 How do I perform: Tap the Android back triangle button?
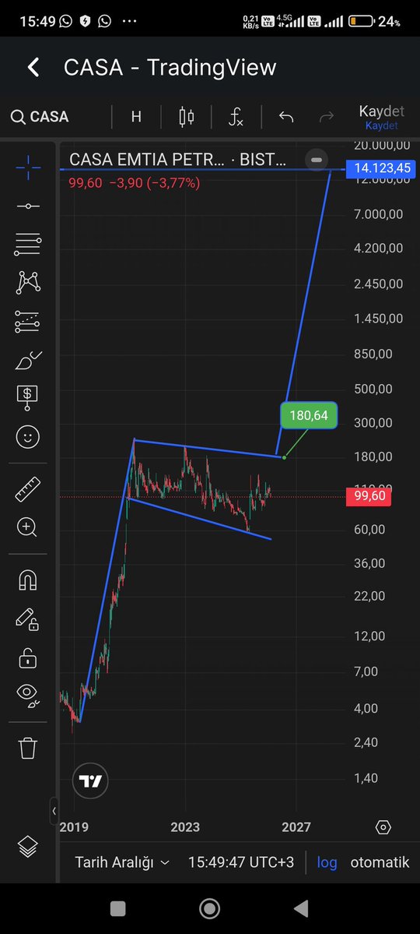tap(302, 908)
